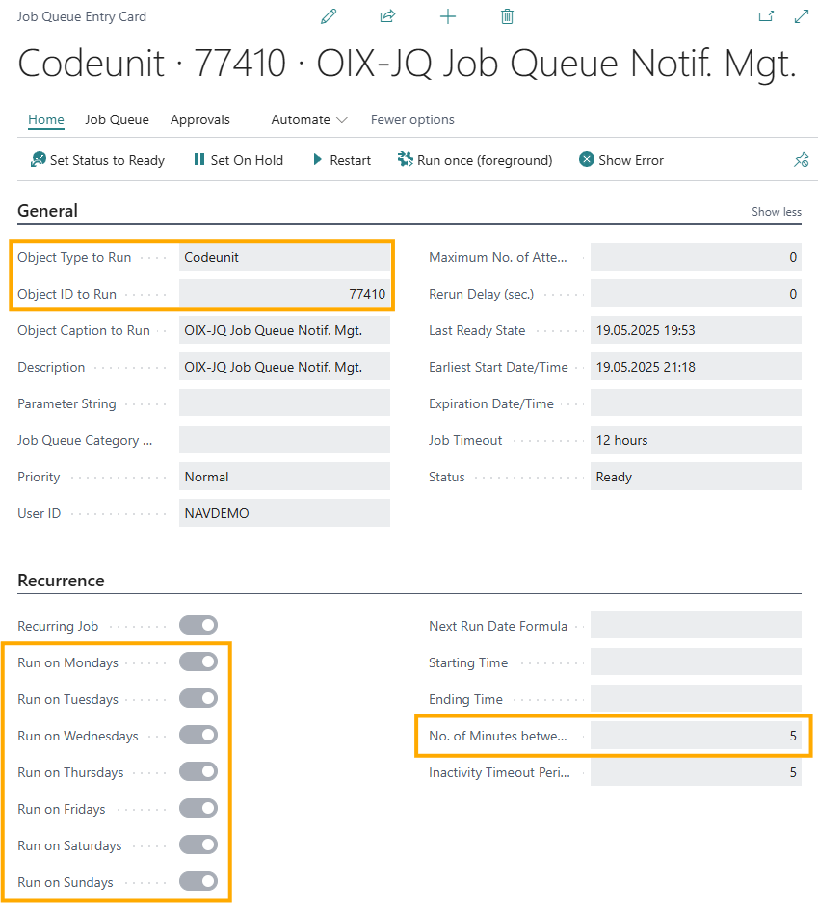Collapse the General section header
The width and height of the screenshot is (818, 909).
pyautogui.click(x=47, y=211)
